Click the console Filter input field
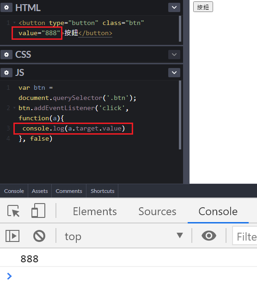Image resolution: width=257 pixels, height=291 pixels. click(x=245, y=236)
